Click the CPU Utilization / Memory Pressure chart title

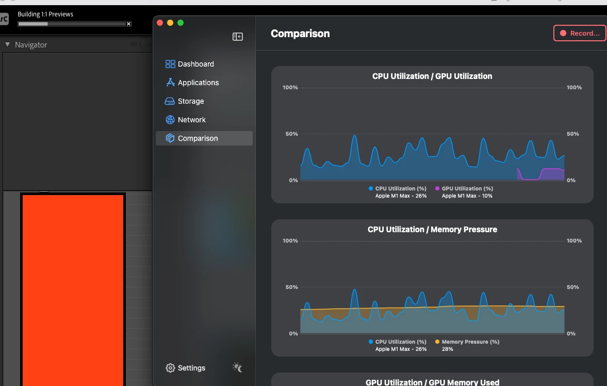coord(432,230)
